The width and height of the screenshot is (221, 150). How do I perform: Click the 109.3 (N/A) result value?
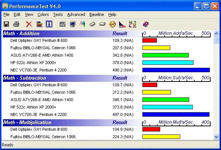tap(123, 40)
